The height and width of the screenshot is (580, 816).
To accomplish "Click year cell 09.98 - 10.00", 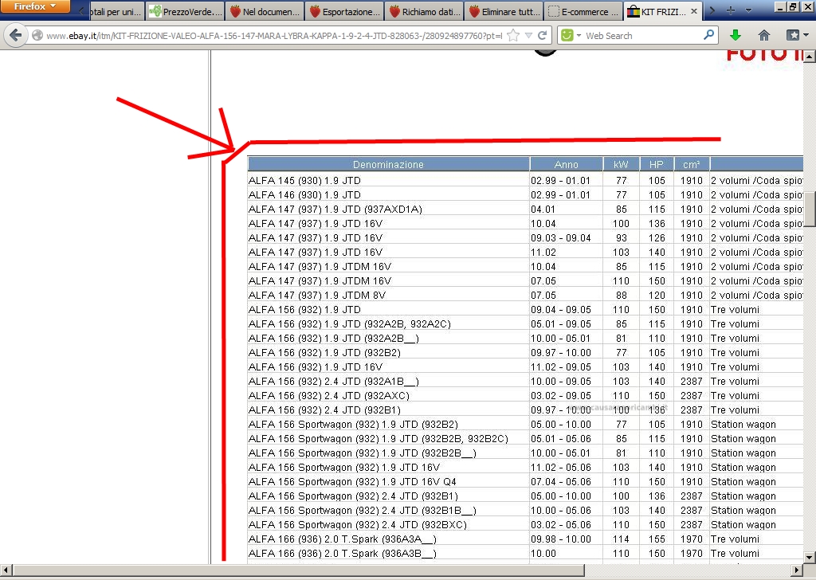I will pos(561,539).
